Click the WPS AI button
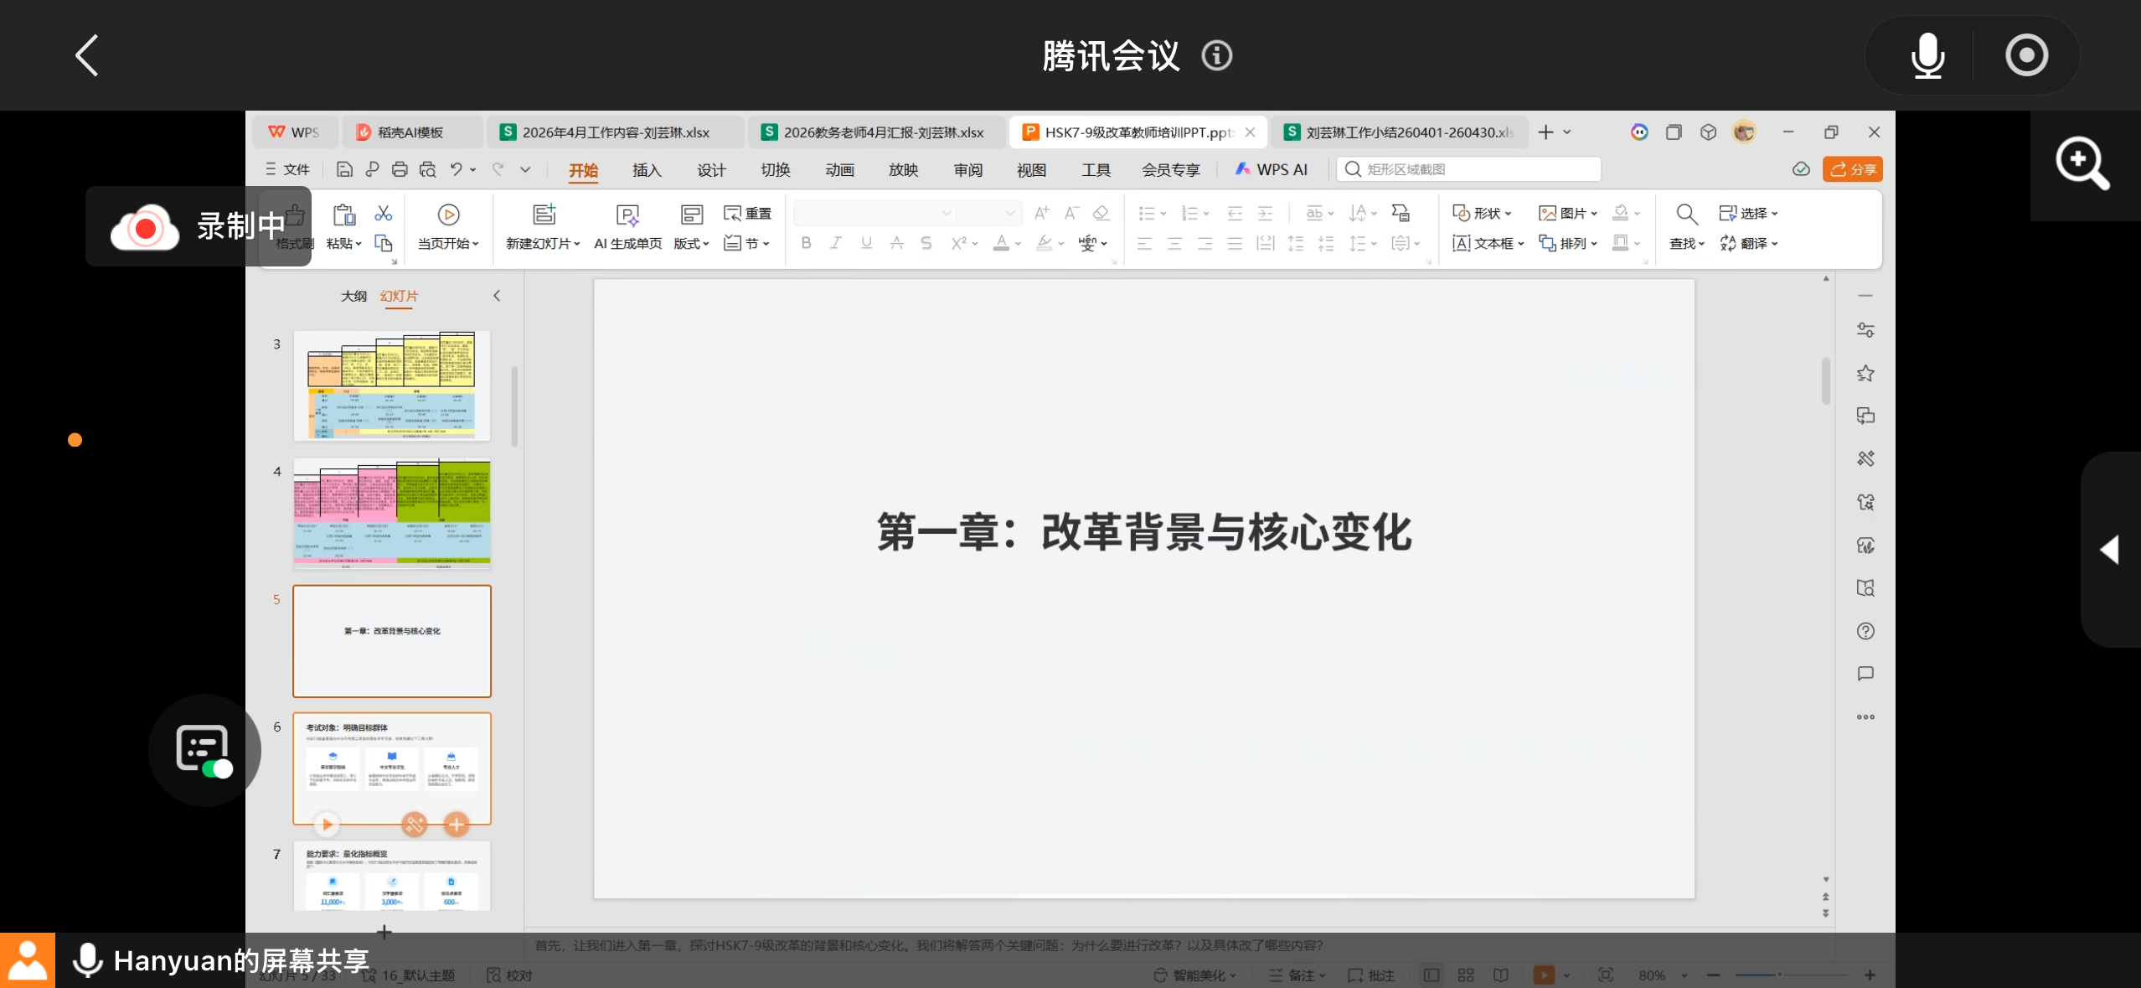The width and height of the screenshot is (2141, 988). pyautogui.click(x=1271, y=169)
